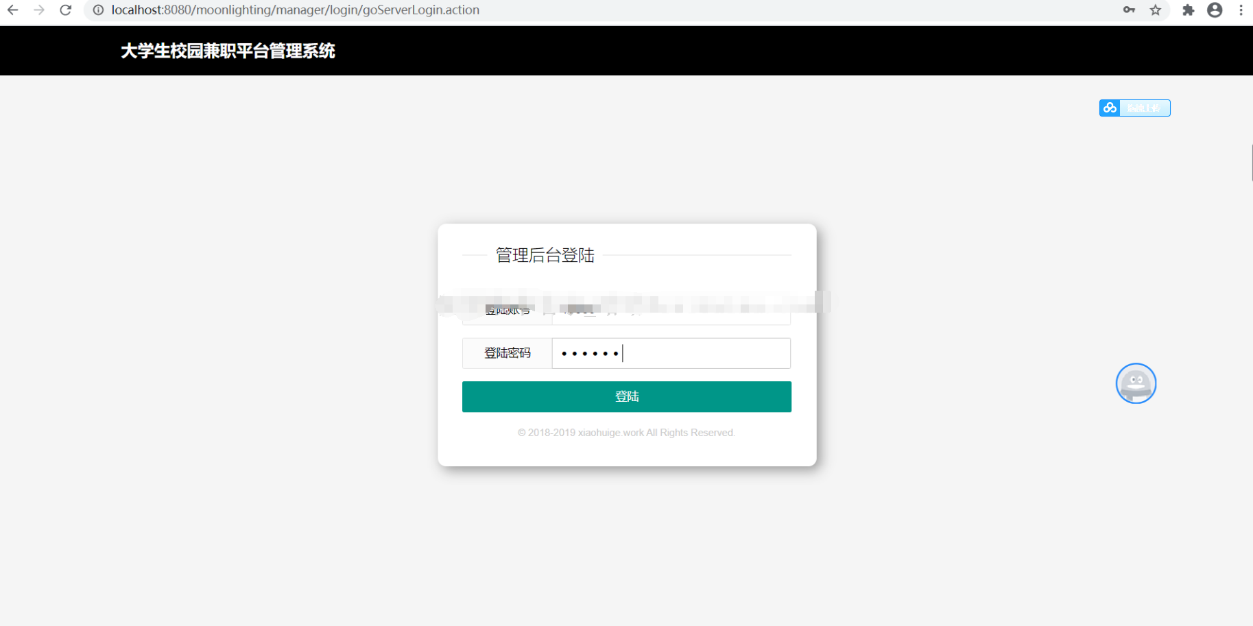Viewport: 1253px width, 626px height.
Task: Reload the page with the refresh icon
Action: [x=66, y=10]
